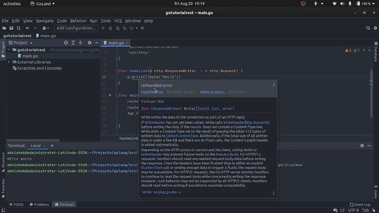Viewport: 379px width, 213px height.
Task: Click the run gutter icon beside func main
Action: click(x=110, y=95)
